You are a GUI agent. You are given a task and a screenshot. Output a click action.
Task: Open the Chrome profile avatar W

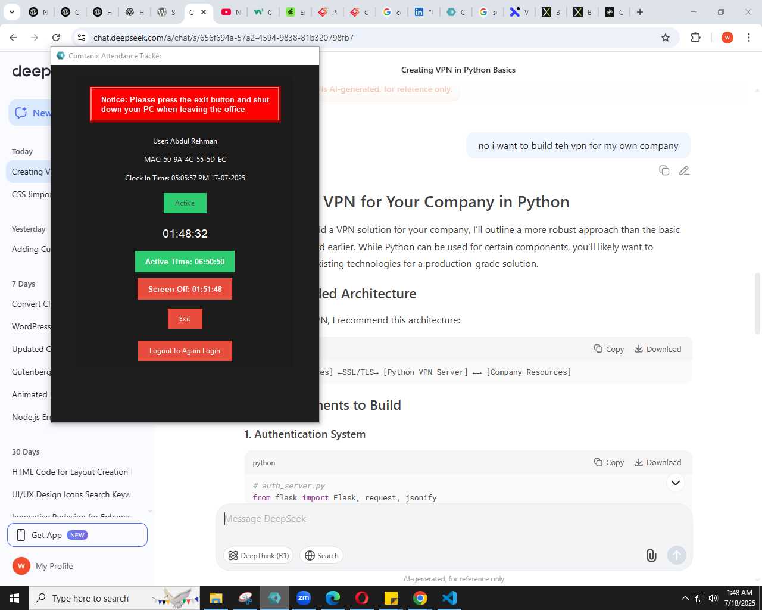tap(727, 38)
